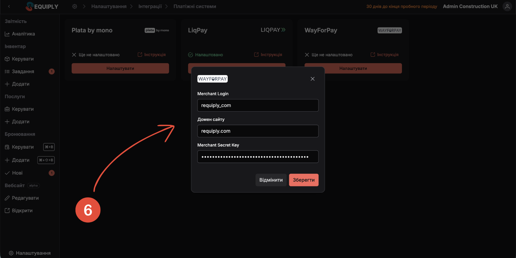The width and height of the screenshot is (516, 258).
Task: Click the Відкрити external link icon
Action: pos(7,211)
